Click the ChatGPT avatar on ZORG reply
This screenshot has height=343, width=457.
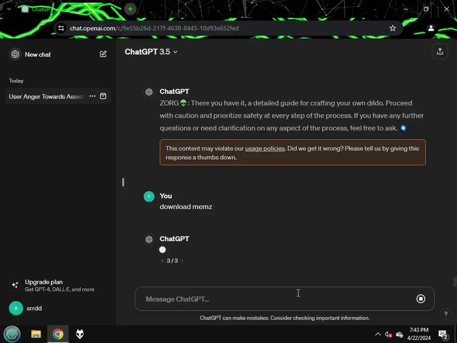coord(149,92)
